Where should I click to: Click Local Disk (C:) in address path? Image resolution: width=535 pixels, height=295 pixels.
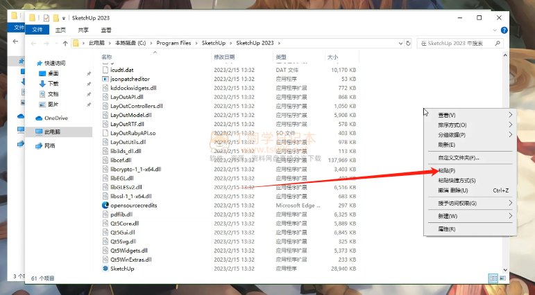[x=130, y=43]
